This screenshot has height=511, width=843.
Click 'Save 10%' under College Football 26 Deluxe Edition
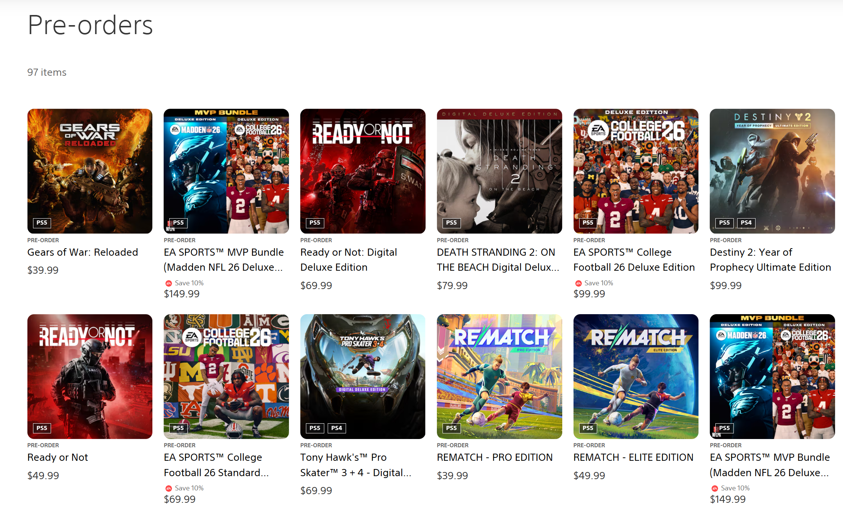click(599, 283)
